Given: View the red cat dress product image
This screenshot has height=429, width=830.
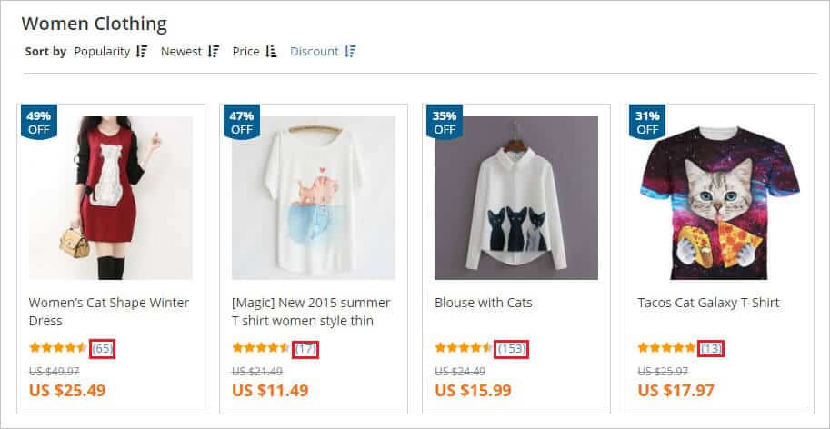Looking at the screenshot, I should pyautogui.click(x=111, y=197).
